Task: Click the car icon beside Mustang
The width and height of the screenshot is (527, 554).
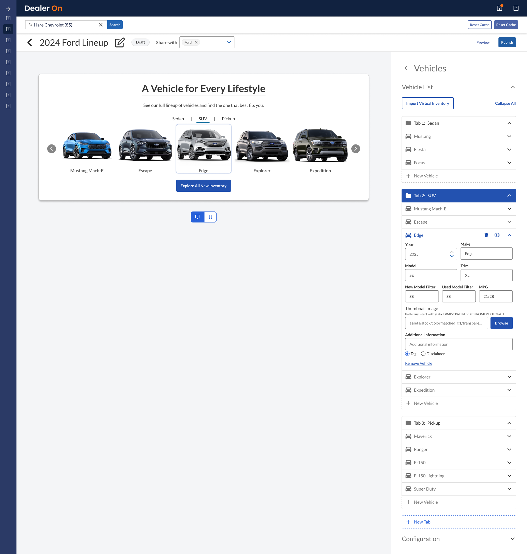Action: click(x=408, y=136)
